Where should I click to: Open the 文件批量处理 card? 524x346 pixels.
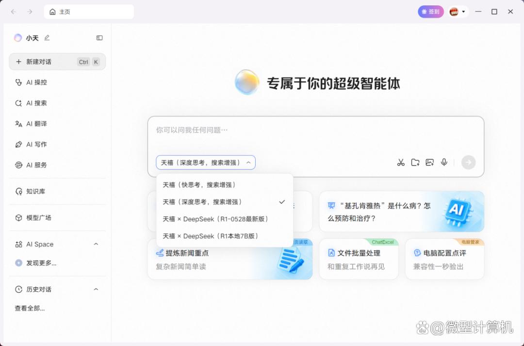pyautogui.click(x=359, y=259)
